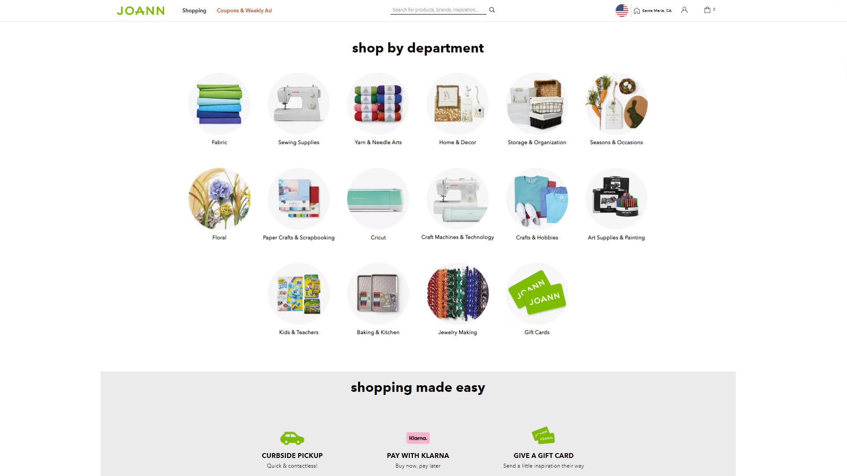The width and height of the screenshot is (847, 476).
Task: Click the Shopping menu item
Action: [x=194, y=11]
